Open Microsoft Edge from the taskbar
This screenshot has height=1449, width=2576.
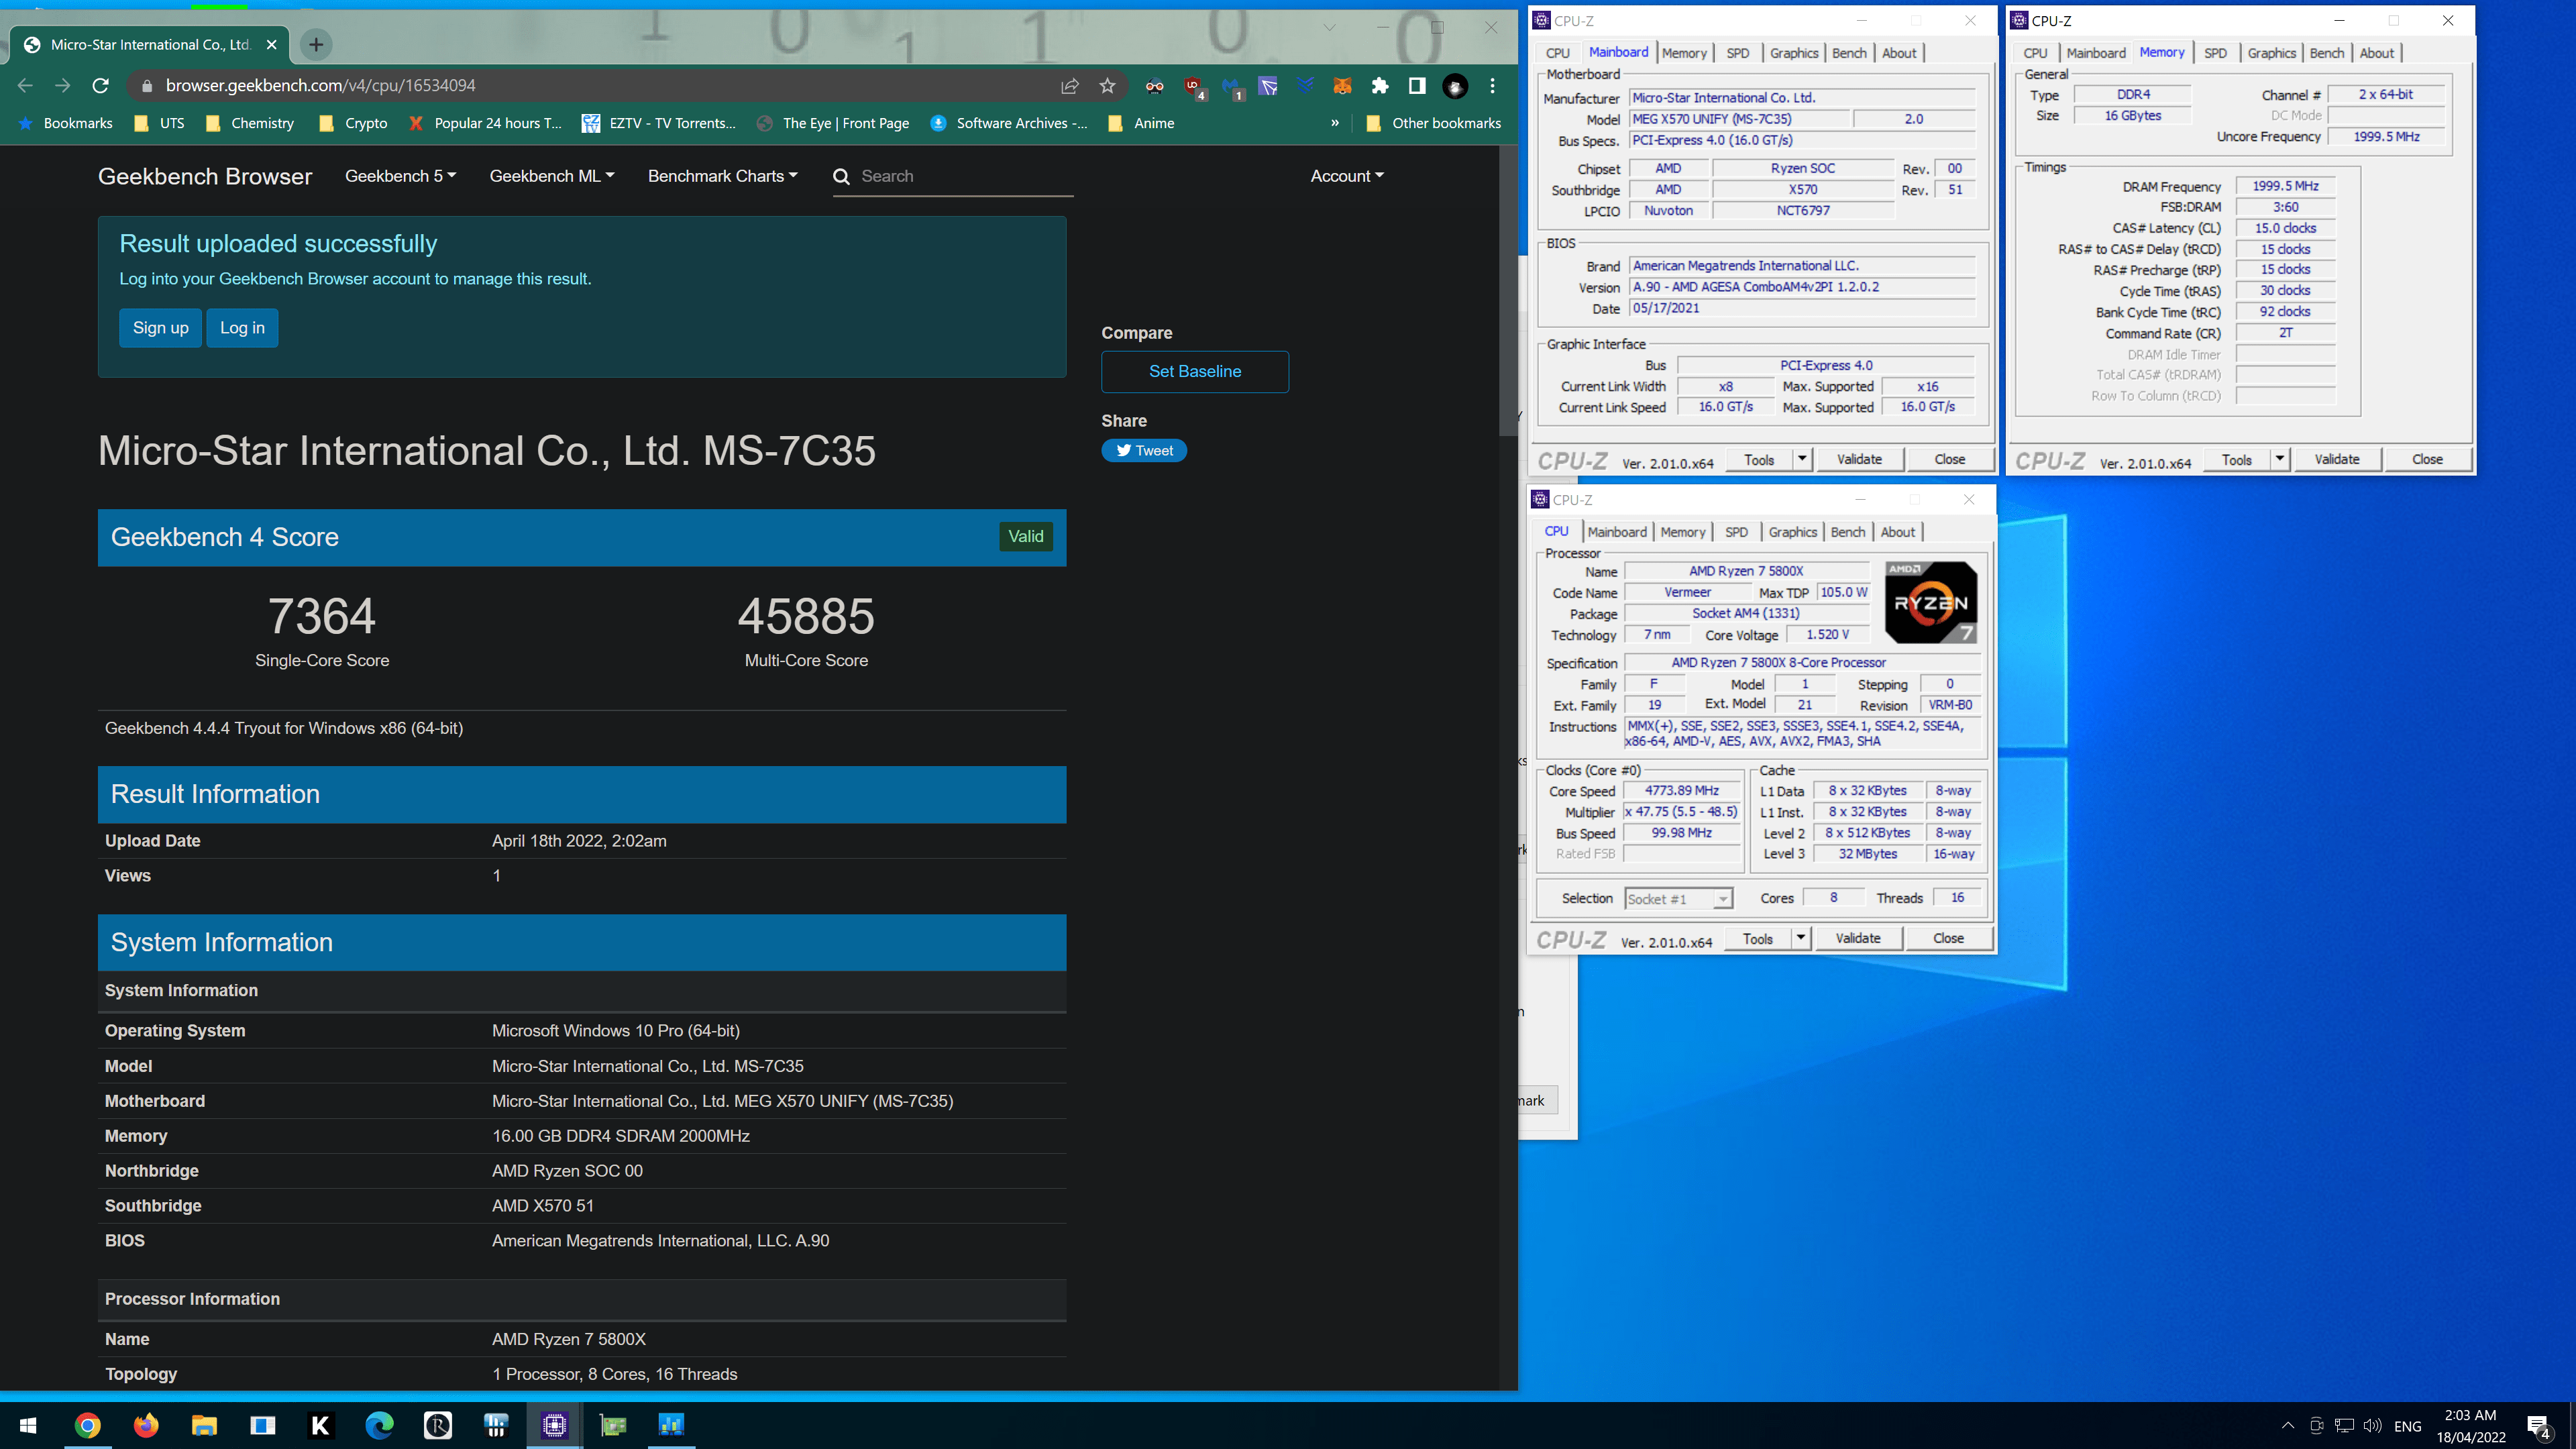(x=379, y=1425)
